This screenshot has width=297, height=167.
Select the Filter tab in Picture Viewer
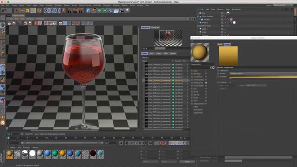tap(166, 53)
